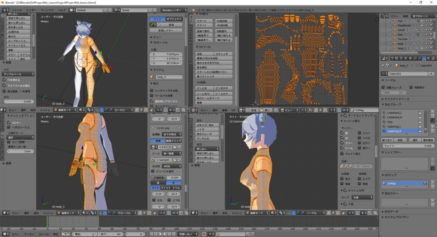
Task: Toggle visibility of body_2 in outliner
Action: point(422,48)
